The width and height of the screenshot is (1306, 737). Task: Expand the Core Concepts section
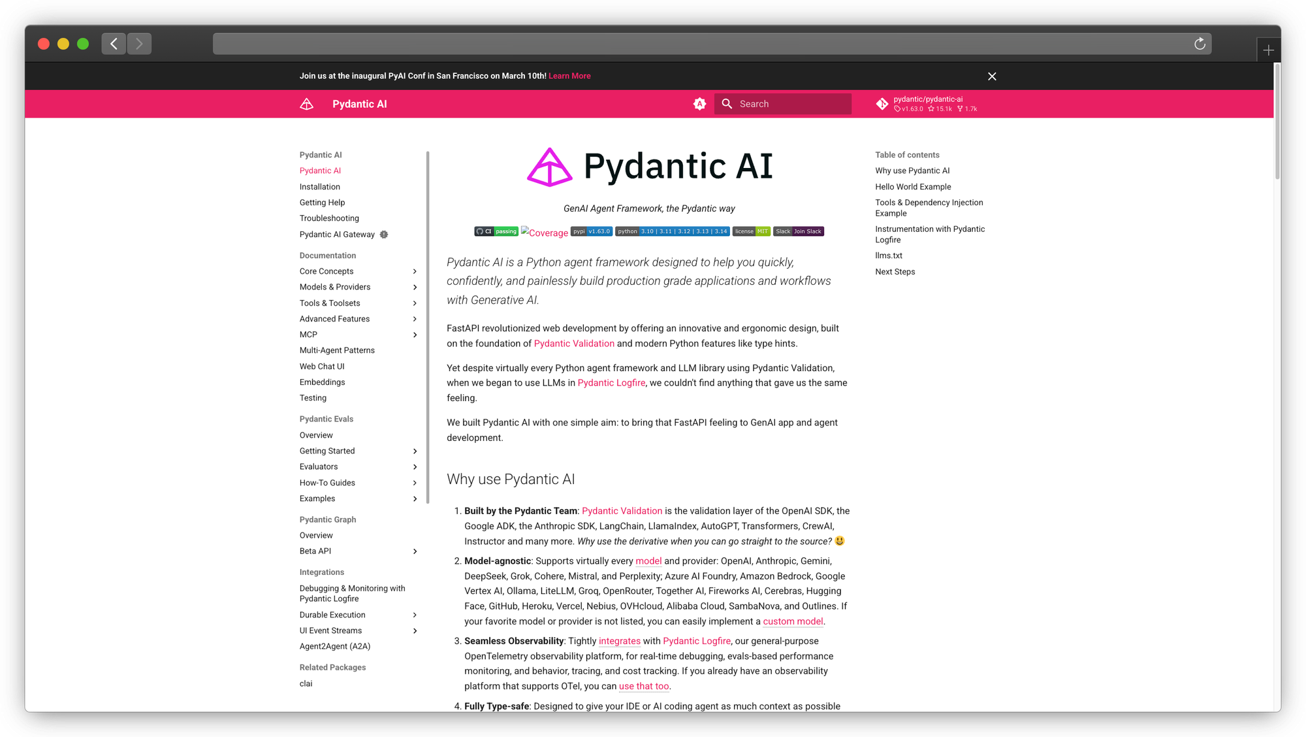(x=415, y=271)
